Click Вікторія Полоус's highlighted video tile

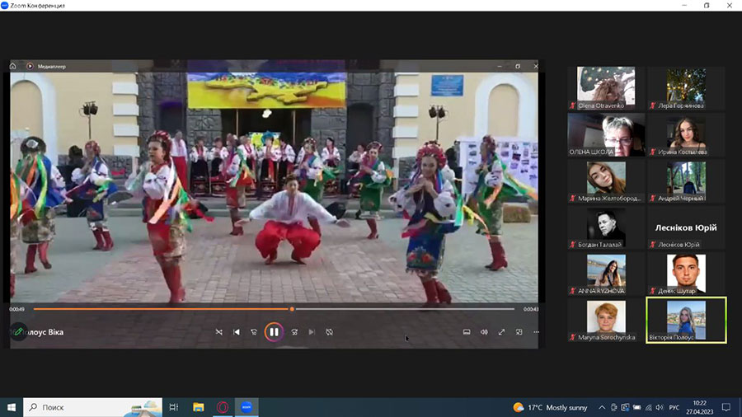click(685, 320)
